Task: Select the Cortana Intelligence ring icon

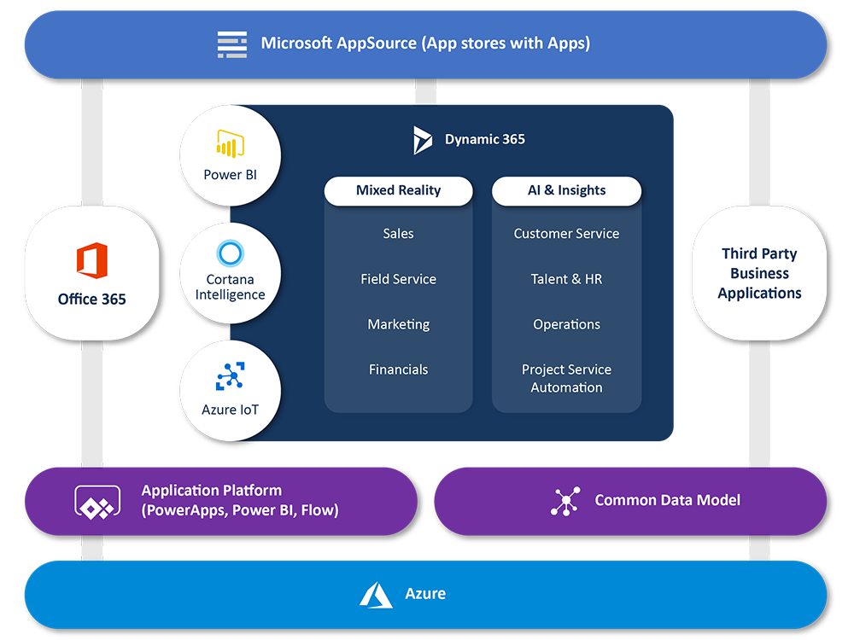Action: click(x=230, y=253)
